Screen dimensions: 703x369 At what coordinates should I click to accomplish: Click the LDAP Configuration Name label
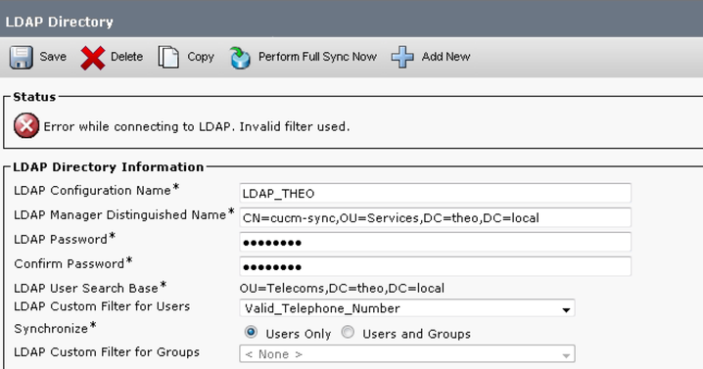(x=96, y=190)
